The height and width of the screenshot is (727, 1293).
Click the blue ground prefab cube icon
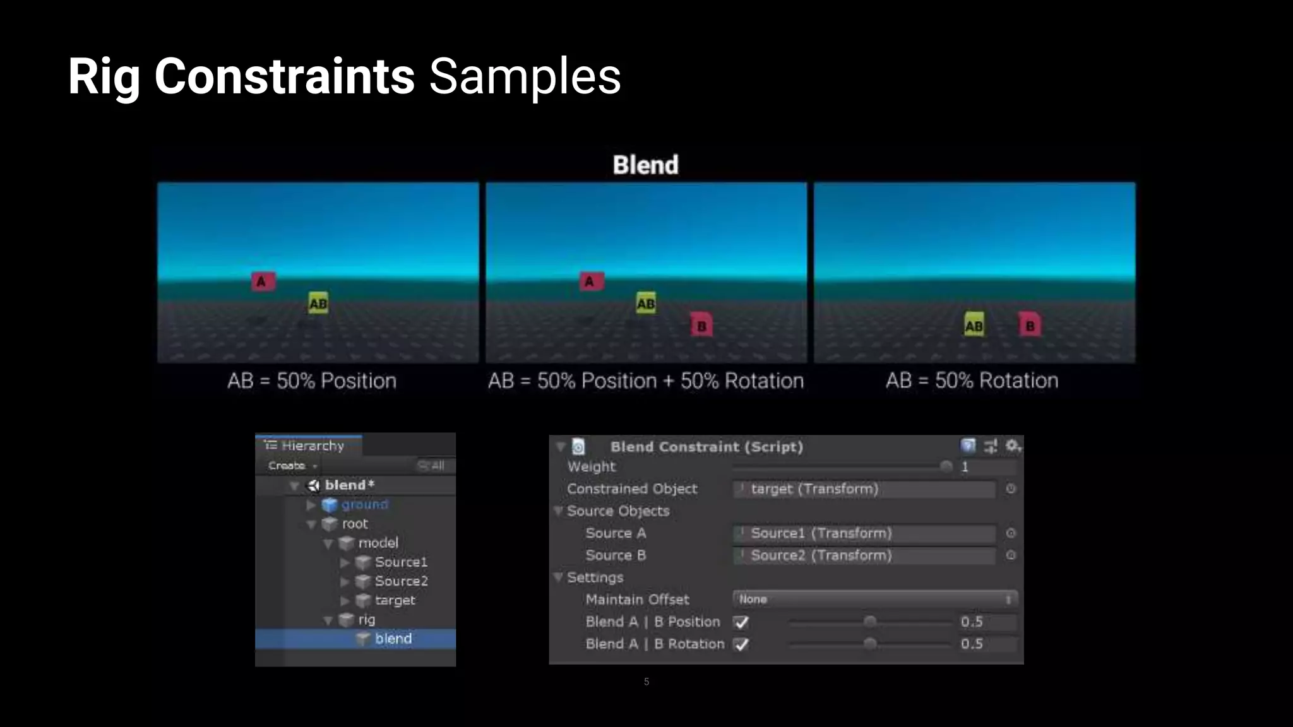coord(330,505)
